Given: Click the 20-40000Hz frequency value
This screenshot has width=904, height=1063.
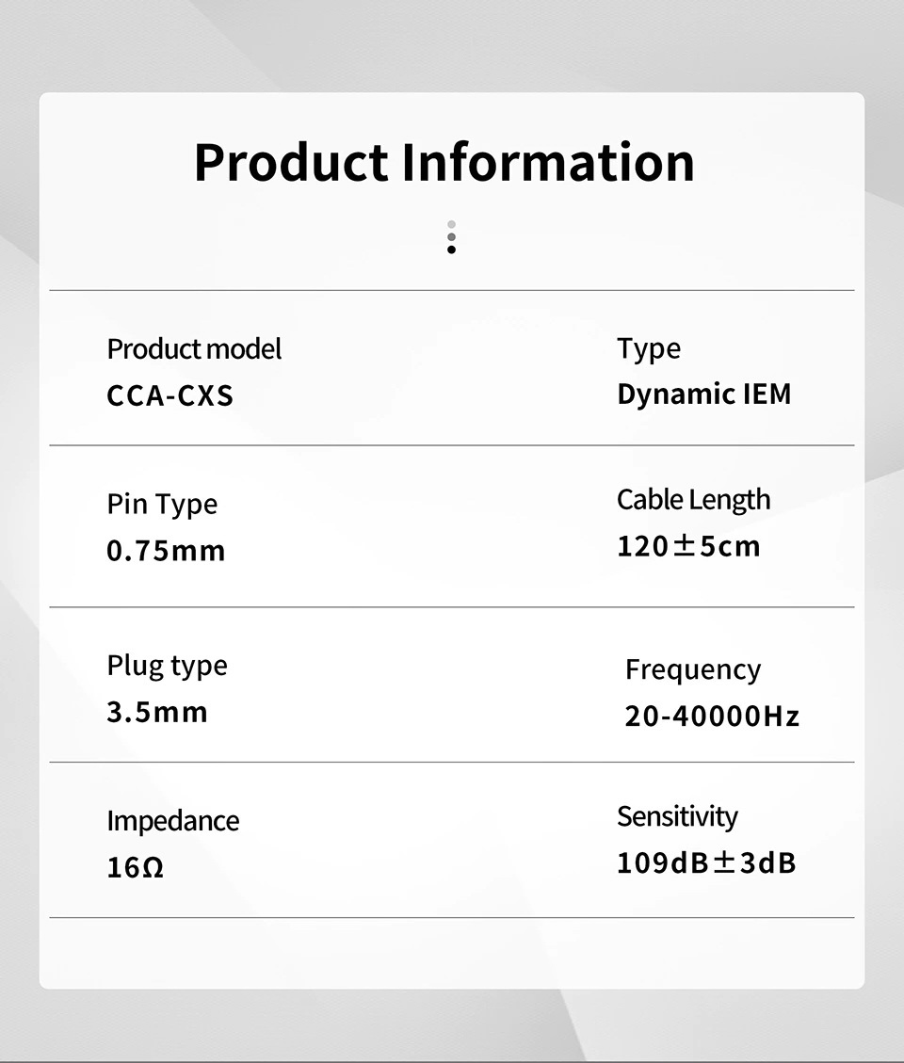Looking at the screenshot, I should tap(712, 717).
